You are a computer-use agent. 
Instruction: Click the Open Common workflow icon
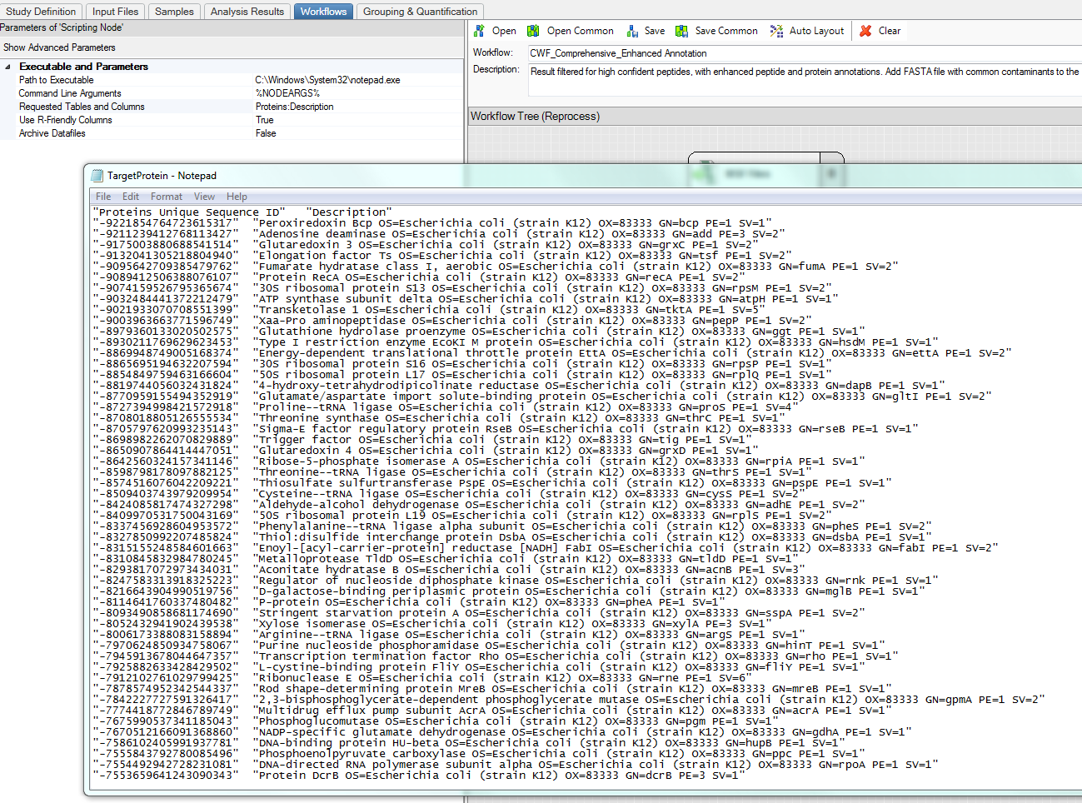pyautogui.click(x=533, y=31)
